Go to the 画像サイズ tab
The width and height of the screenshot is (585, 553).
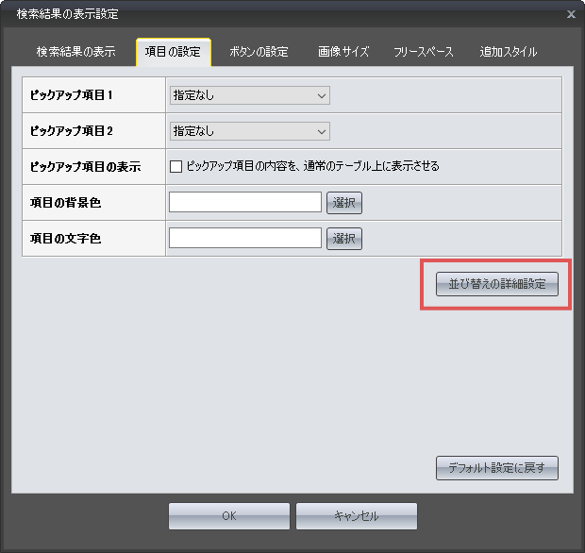click(x=342, y=52)
